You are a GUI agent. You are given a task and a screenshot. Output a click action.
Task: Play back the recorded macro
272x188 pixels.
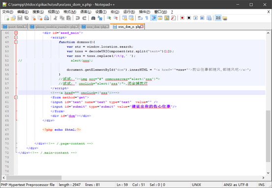coord(195,18)
